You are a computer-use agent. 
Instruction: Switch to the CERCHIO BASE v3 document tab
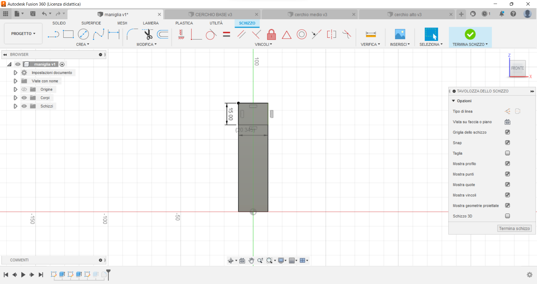pos(213,15)
